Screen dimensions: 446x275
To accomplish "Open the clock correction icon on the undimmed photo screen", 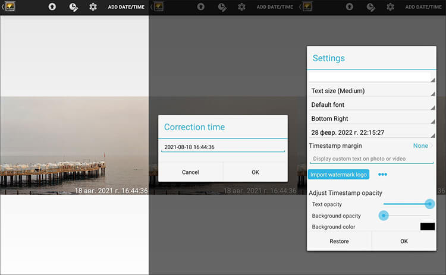I will [x=73, y=7].
